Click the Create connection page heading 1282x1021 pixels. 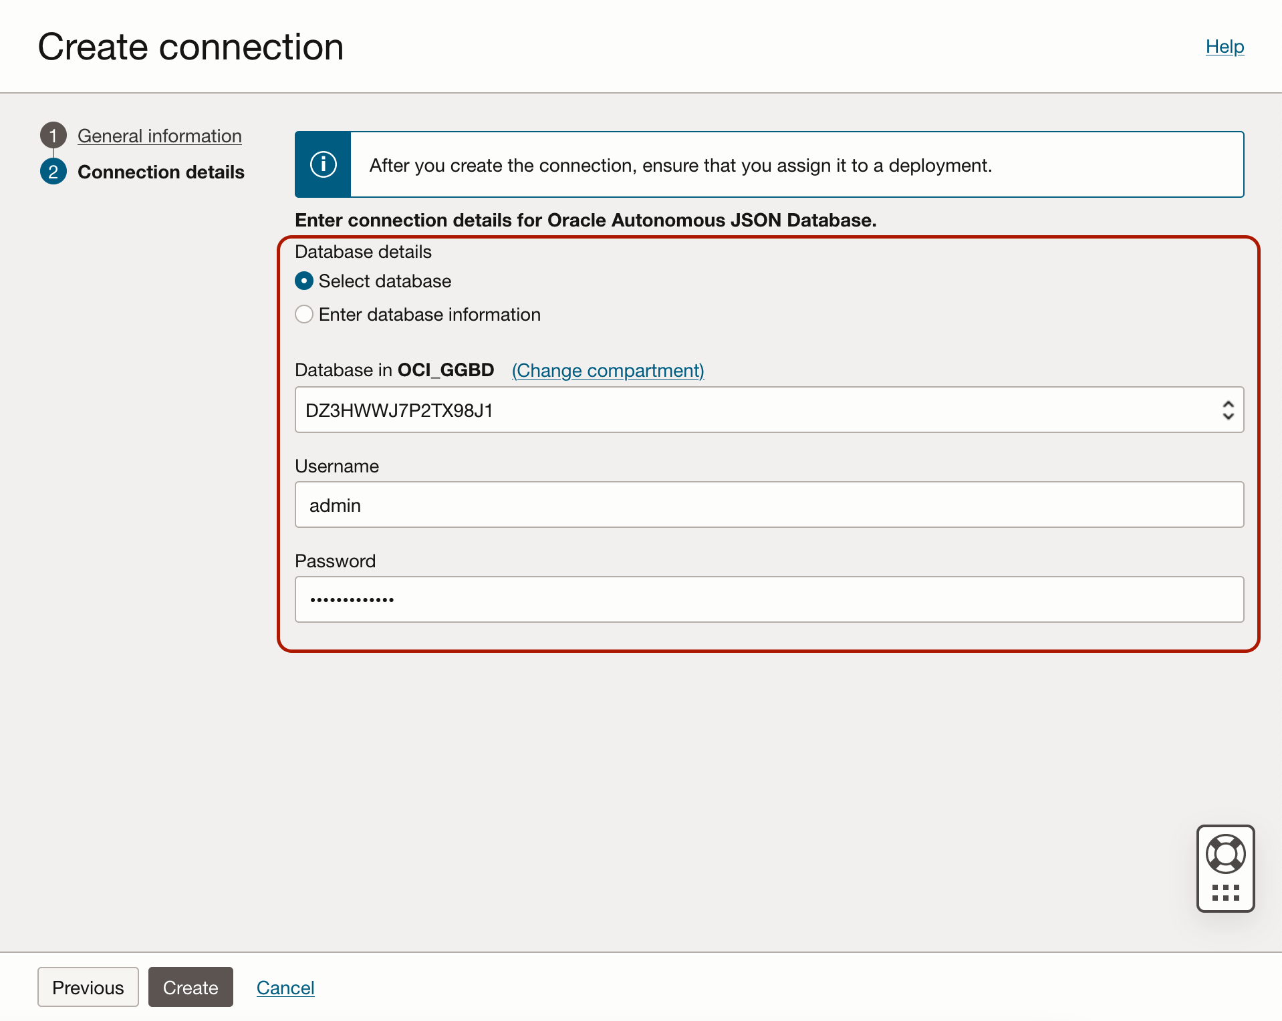(191, 47)
